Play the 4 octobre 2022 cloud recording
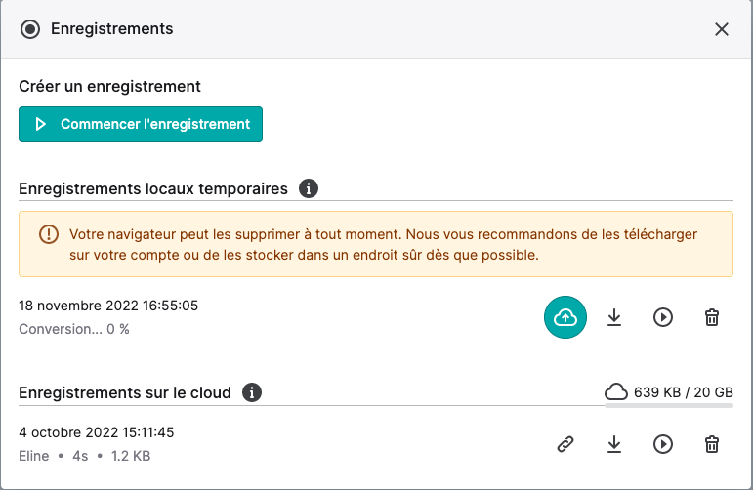 point(663,444)
